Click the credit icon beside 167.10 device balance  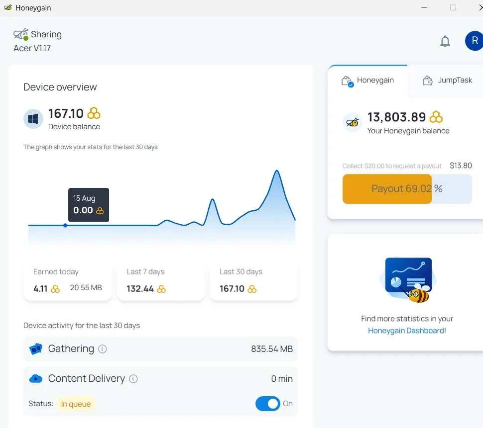tap(94, 113)
